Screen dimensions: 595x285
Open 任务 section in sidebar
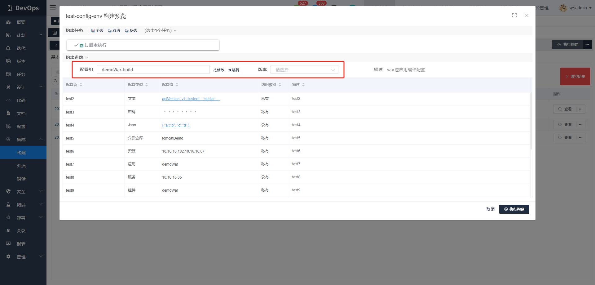click(21, 74)
